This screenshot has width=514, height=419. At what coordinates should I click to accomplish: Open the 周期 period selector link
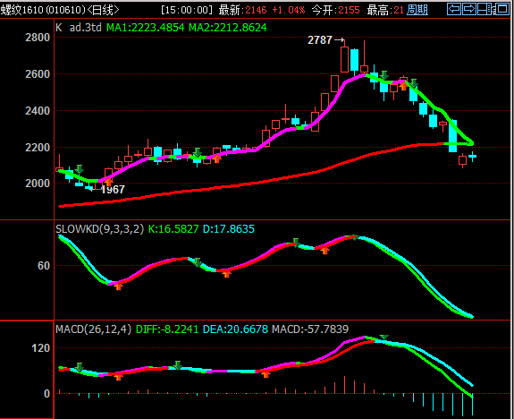pyautogui.click(x=417, y=10)
